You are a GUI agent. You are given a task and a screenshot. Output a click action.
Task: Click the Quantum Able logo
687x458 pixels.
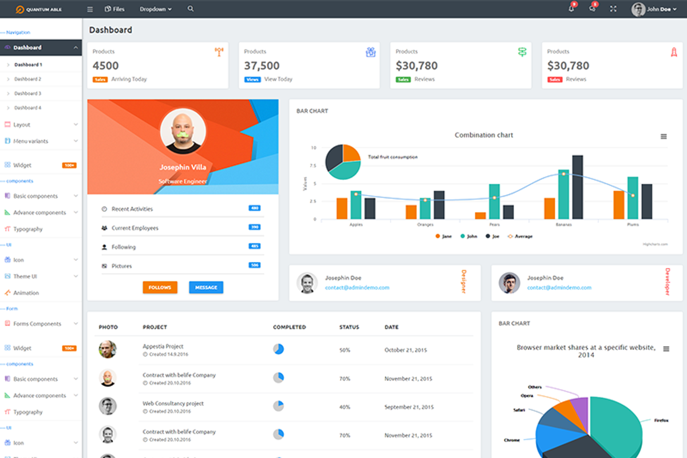click(x=39, y=9)
